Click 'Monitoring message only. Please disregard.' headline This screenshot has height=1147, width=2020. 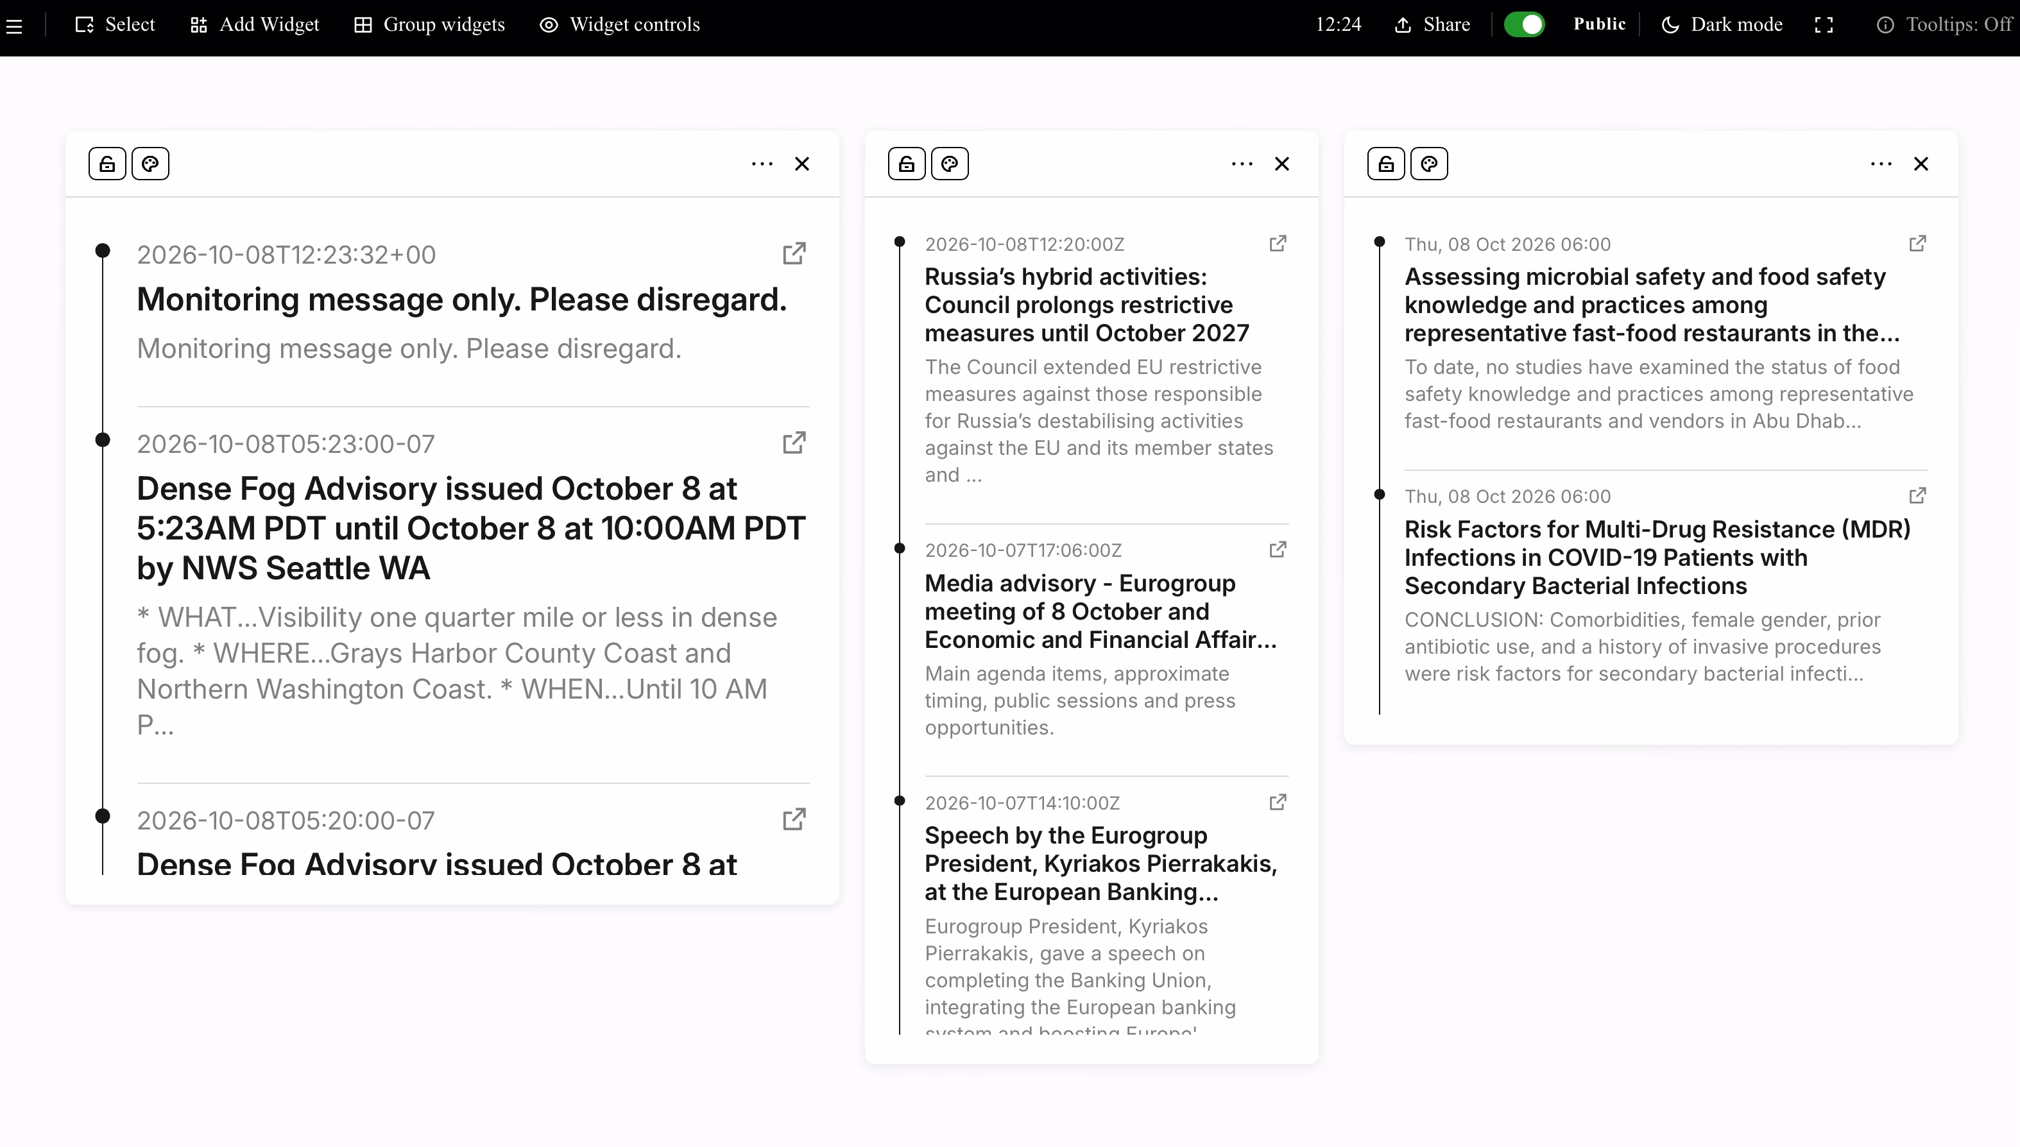click(461, 300)
